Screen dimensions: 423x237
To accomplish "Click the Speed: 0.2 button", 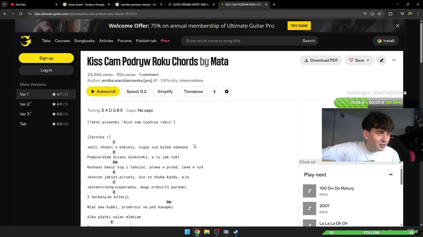I will coord(136,92).
